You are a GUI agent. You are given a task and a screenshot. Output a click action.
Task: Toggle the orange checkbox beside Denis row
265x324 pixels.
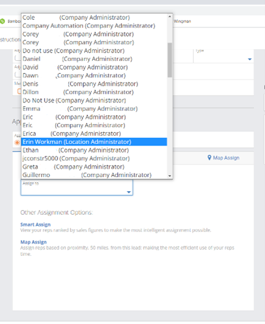click(19, 91)
